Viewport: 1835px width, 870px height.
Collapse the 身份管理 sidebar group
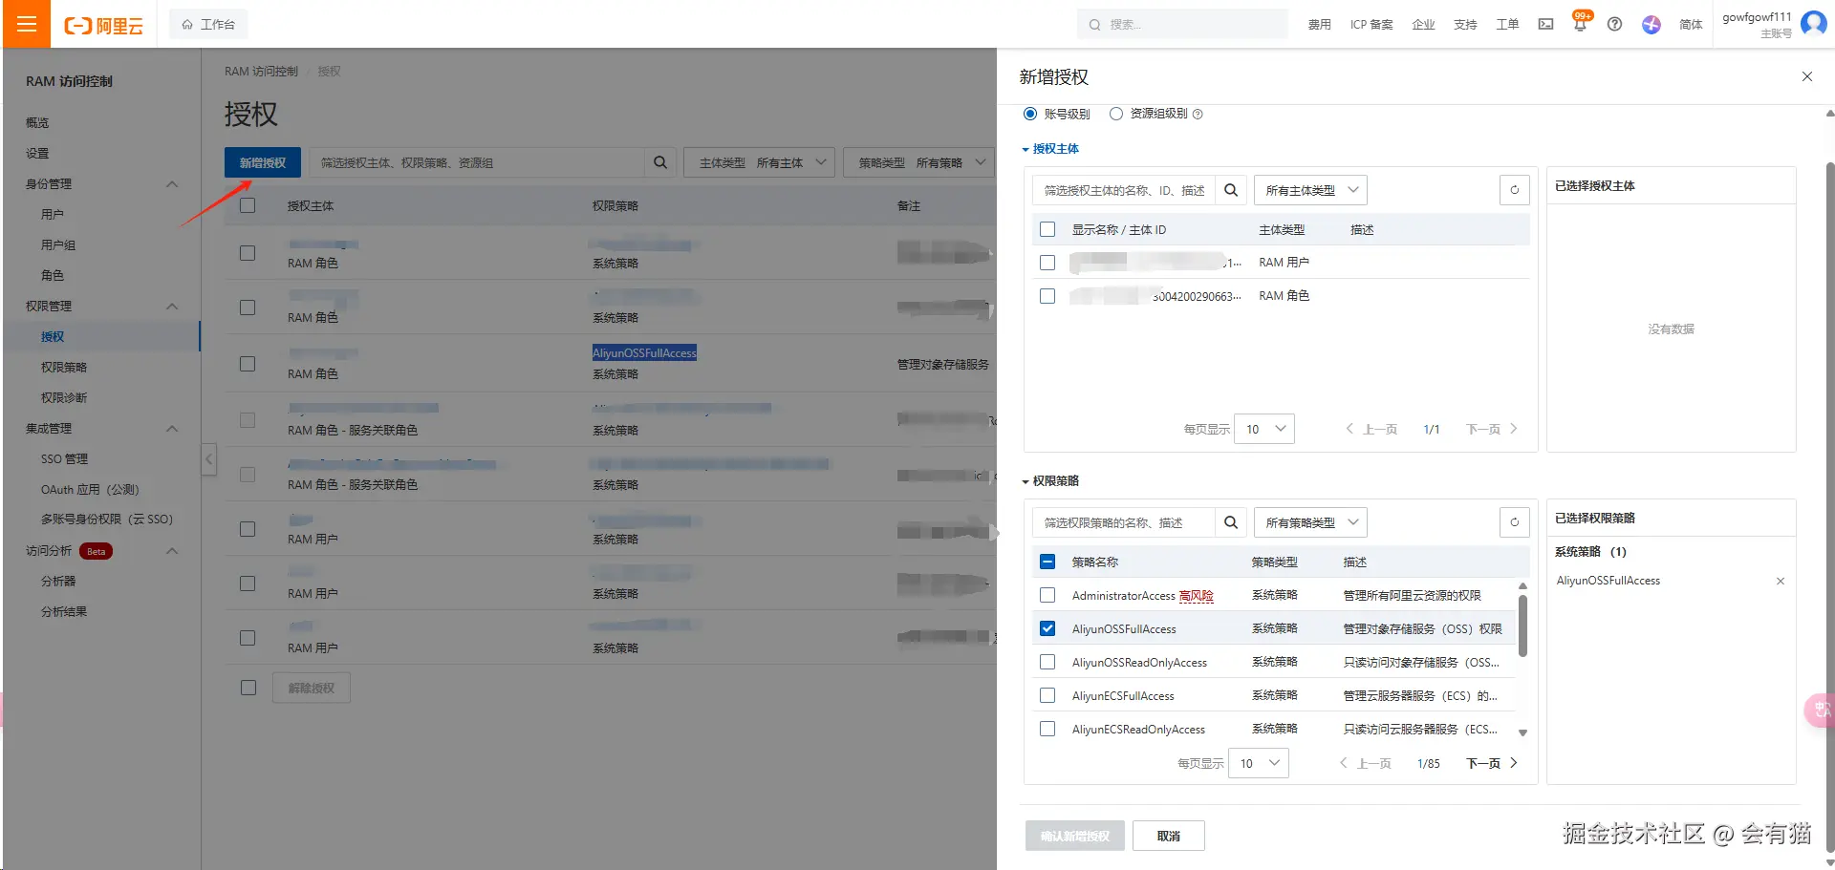[172, 184]
